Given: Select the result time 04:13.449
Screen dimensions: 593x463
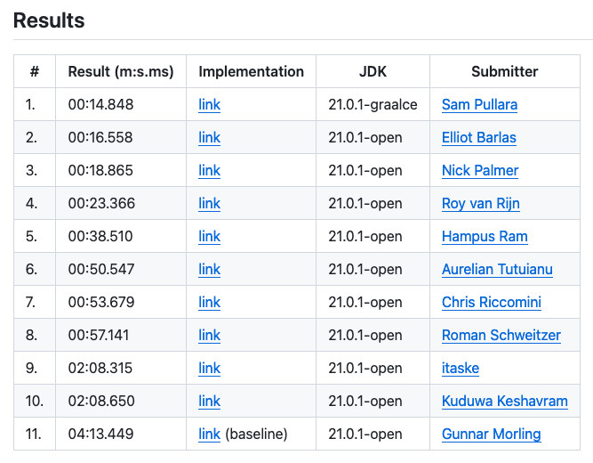Looking at the screenshot, I should [x=100, y=435].
